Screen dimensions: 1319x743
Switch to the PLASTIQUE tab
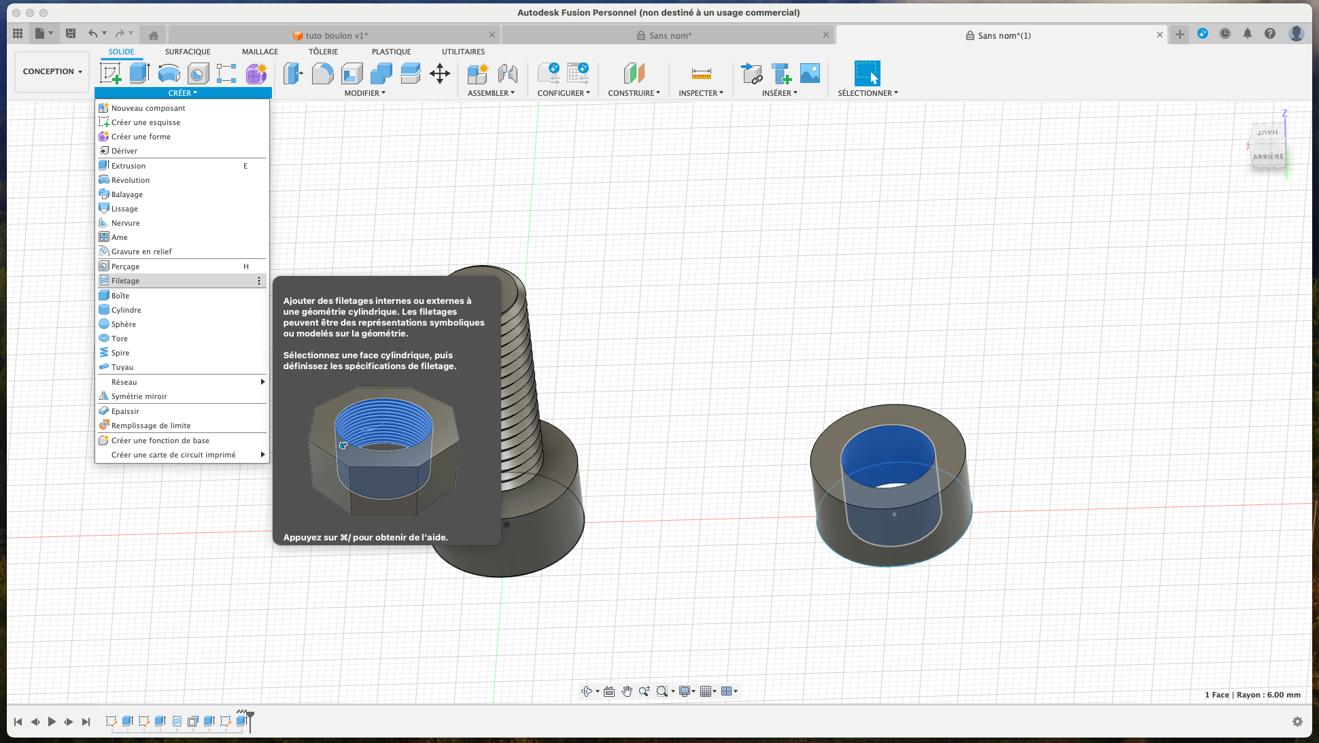[391, 52]
